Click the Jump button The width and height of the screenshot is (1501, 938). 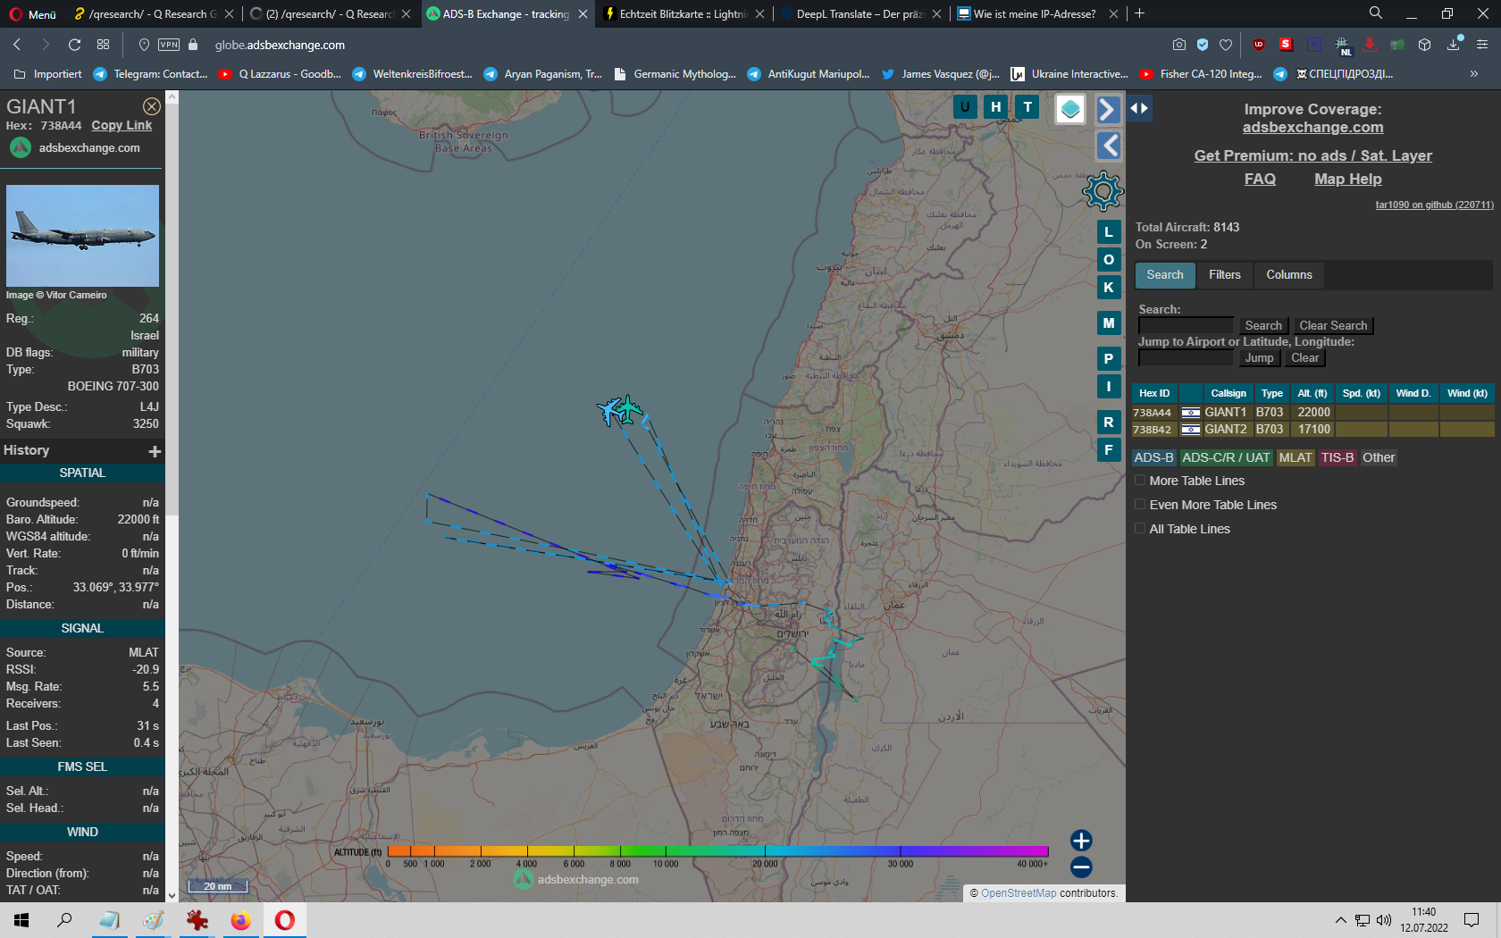coord(1260,358)
